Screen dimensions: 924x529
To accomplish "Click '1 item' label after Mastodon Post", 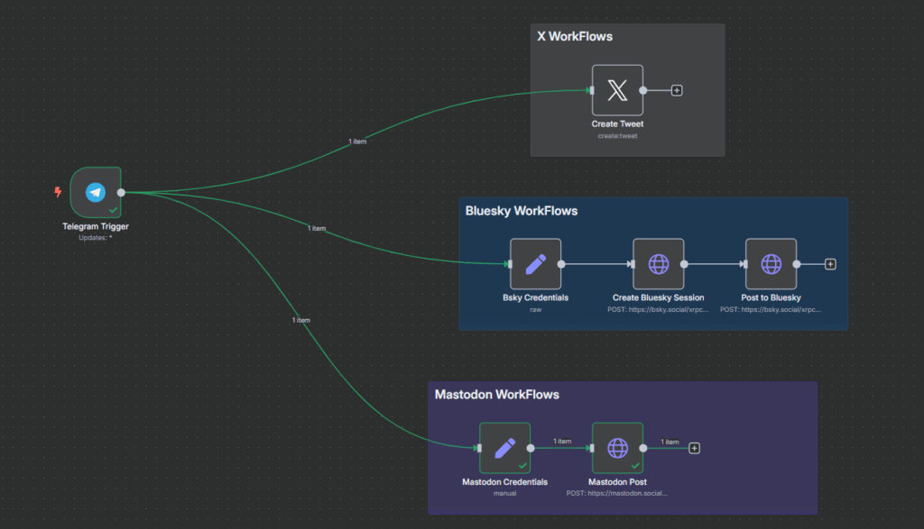I will coord(670,442).
